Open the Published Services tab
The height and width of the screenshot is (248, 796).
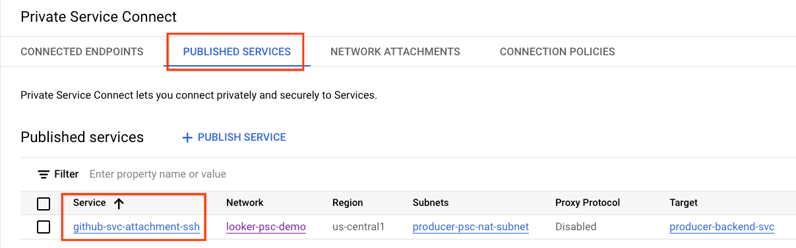coord(237,51)
